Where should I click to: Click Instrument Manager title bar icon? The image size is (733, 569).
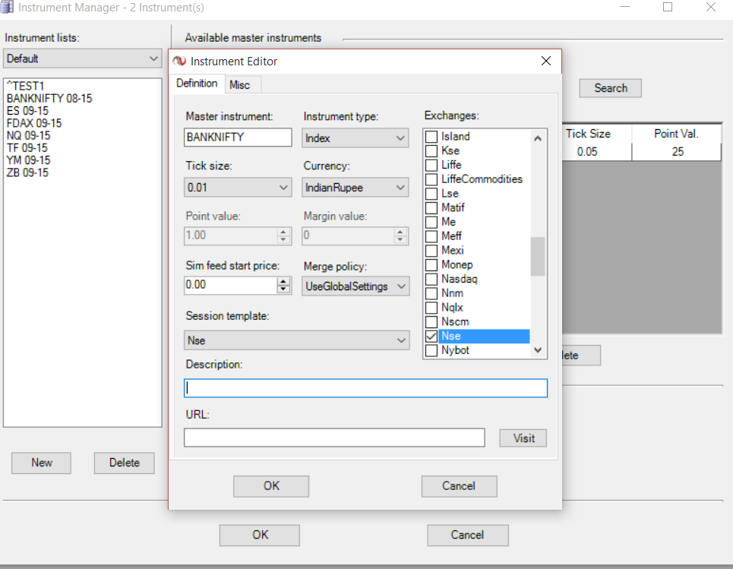pyautogui.click(x=7, y=7)
